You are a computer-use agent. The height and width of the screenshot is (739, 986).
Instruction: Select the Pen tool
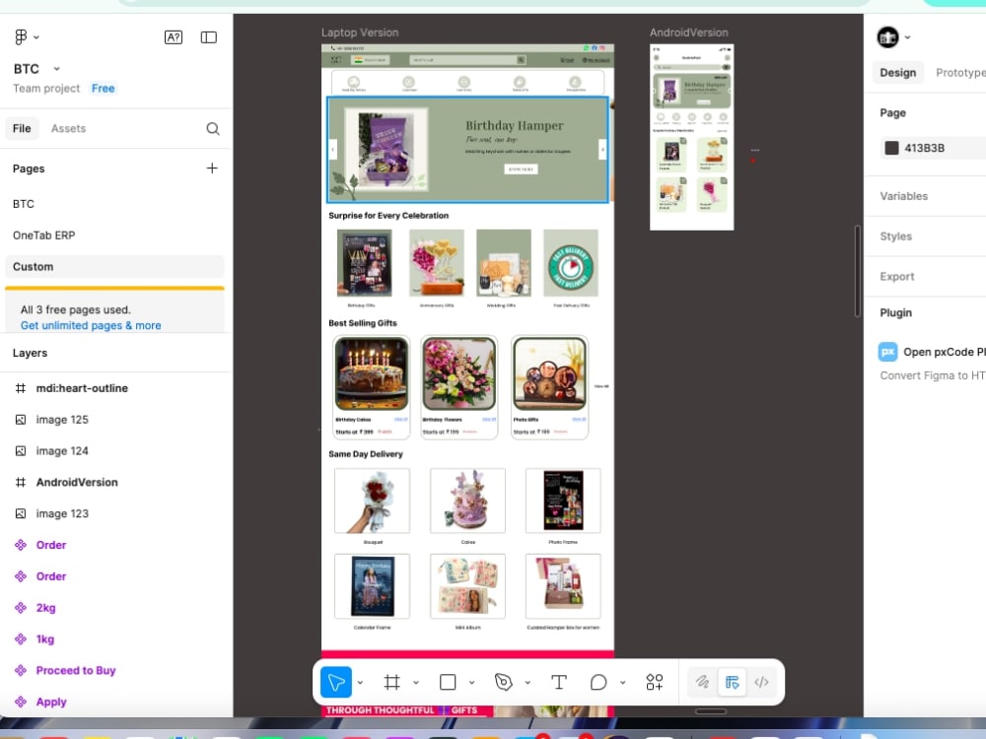point(503,682)
